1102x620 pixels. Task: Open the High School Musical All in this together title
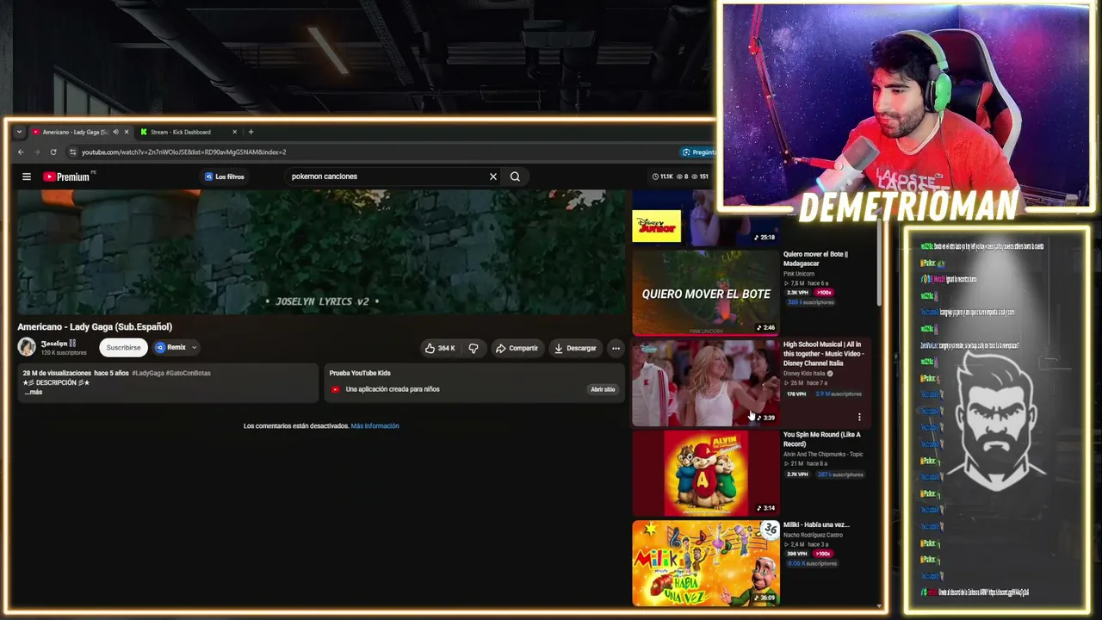click(x=824, y=354)
